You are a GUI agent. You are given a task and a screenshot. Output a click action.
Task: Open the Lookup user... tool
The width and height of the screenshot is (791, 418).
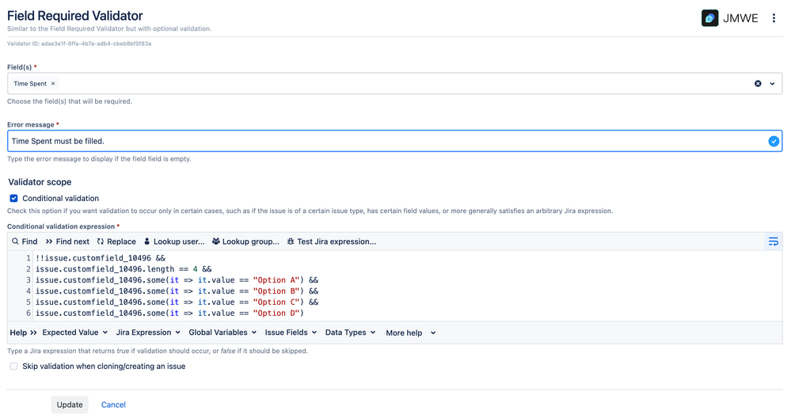(x=174, y=241)
